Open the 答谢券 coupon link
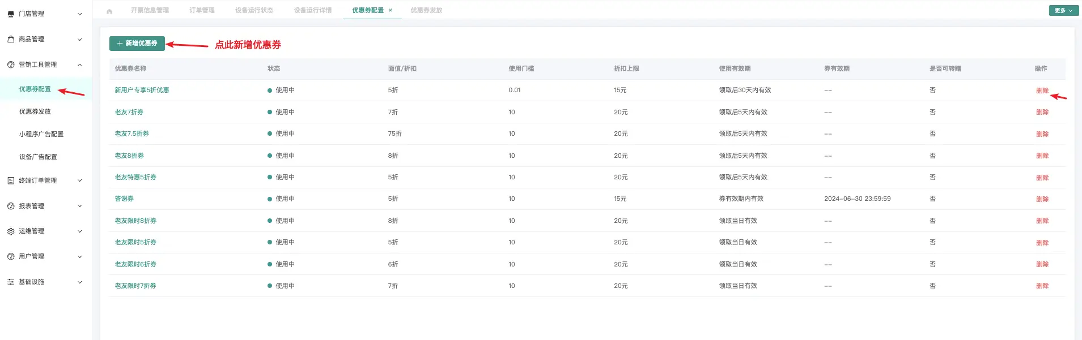The height and width of the screenshot is (340, 1082). tap(124, 199)
